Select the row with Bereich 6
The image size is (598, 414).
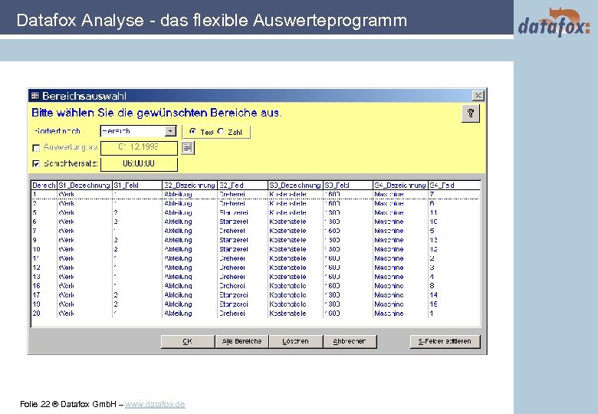[255, 222]
